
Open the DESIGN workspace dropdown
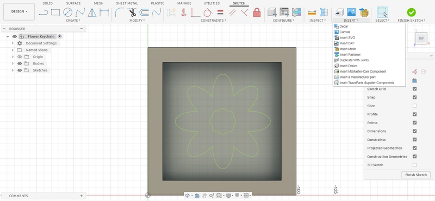(19, 11)
